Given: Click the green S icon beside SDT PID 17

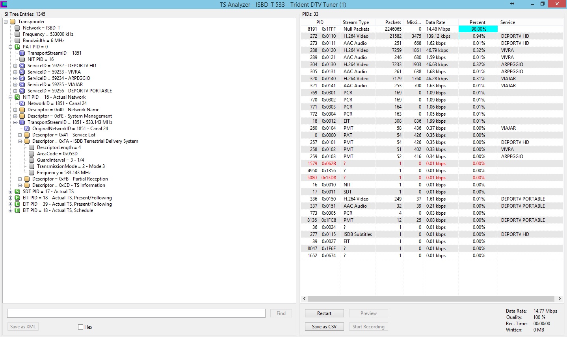Looking at the screenshot, I should click(x=17, y=192).
